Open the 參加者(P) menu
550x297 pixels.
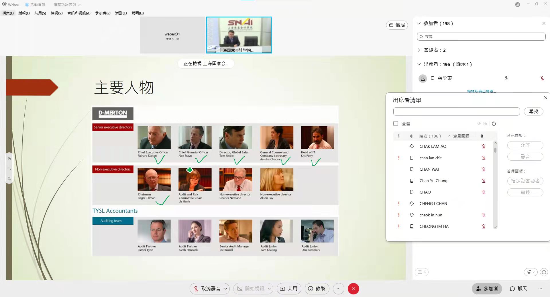(x=103, y=13)
